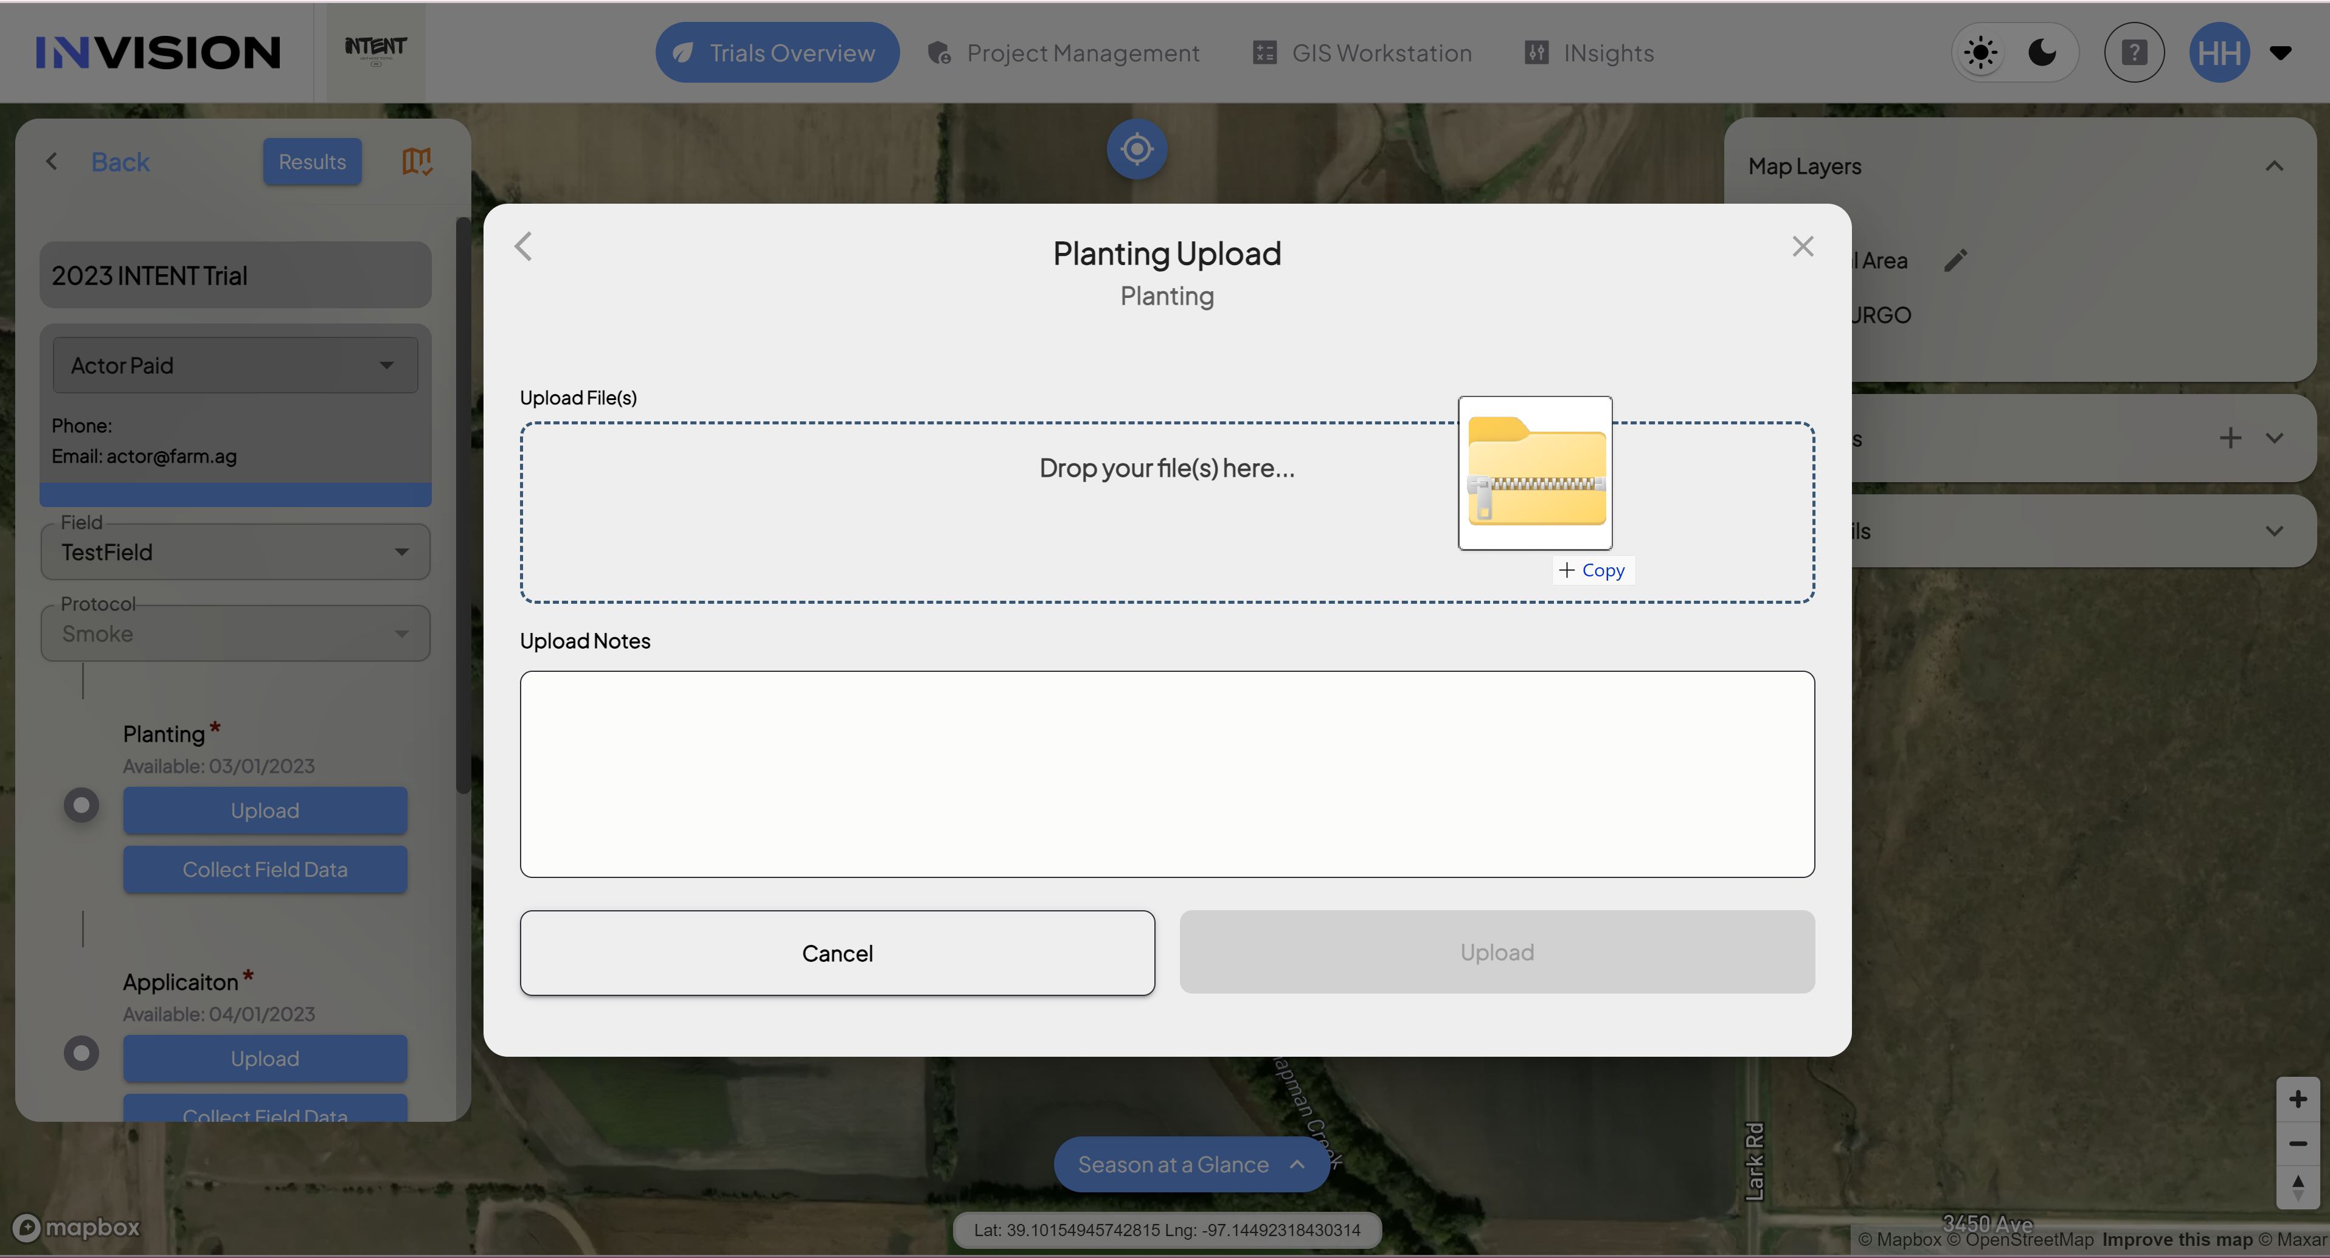Open the Project Management tab
Image resolution: width=2330 pixels, height=1258 pixels.
[x=1064, y=52]
